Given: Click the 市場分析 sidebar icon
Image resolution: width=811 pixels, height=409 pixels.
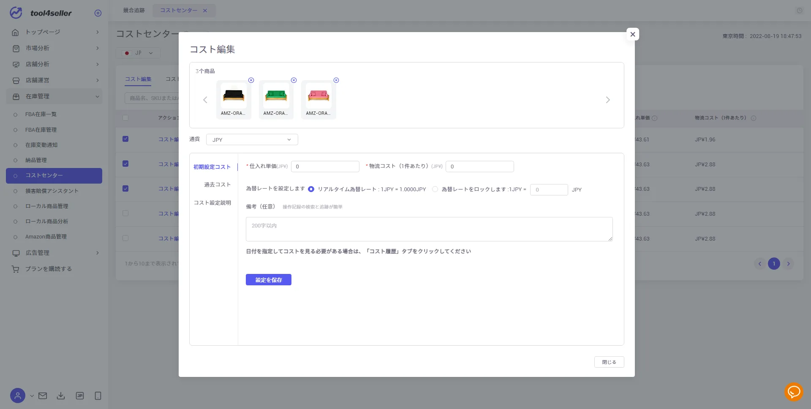Looking at the screenshot, I should 16,48.
